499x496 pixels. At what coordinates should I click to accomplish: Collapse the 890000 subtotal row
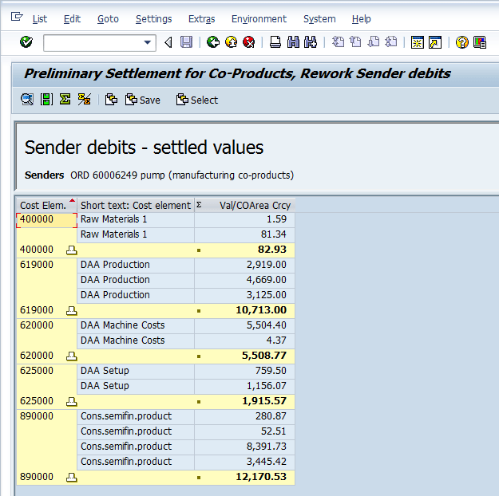(71, 477)
